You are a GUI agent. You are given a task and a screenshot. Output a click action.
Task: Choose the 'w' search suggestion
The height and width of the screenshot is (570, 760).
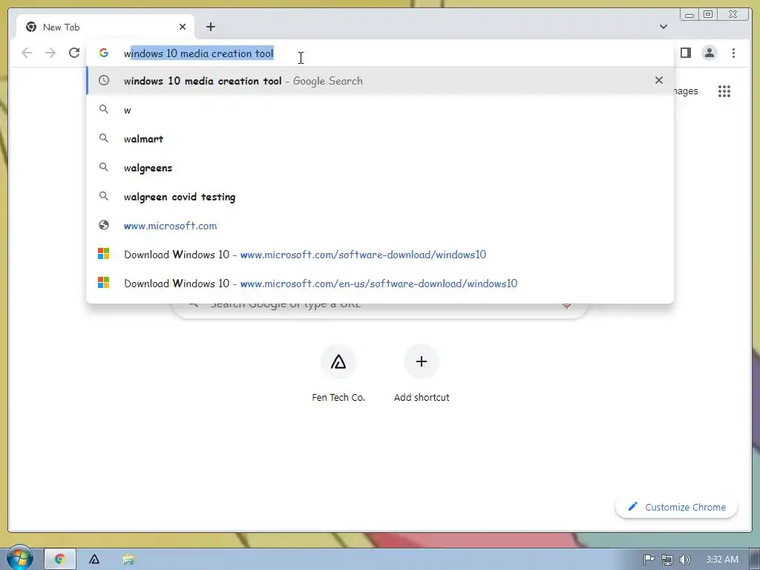coord(380,110)
